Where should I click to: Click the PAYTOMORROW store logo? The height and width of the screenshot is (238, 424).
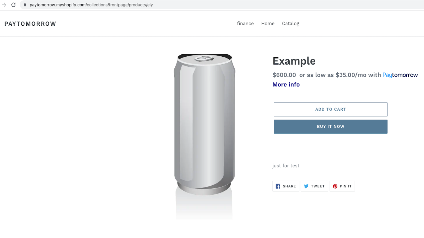[x=30, y=24]
